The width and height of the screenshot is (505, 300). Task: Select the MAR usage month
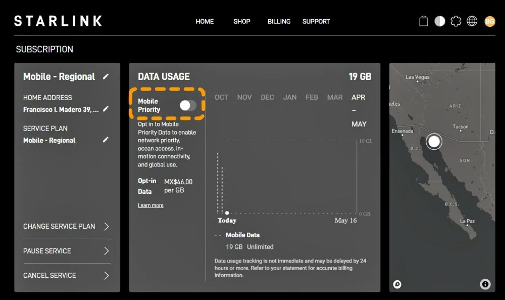point(335,97)
